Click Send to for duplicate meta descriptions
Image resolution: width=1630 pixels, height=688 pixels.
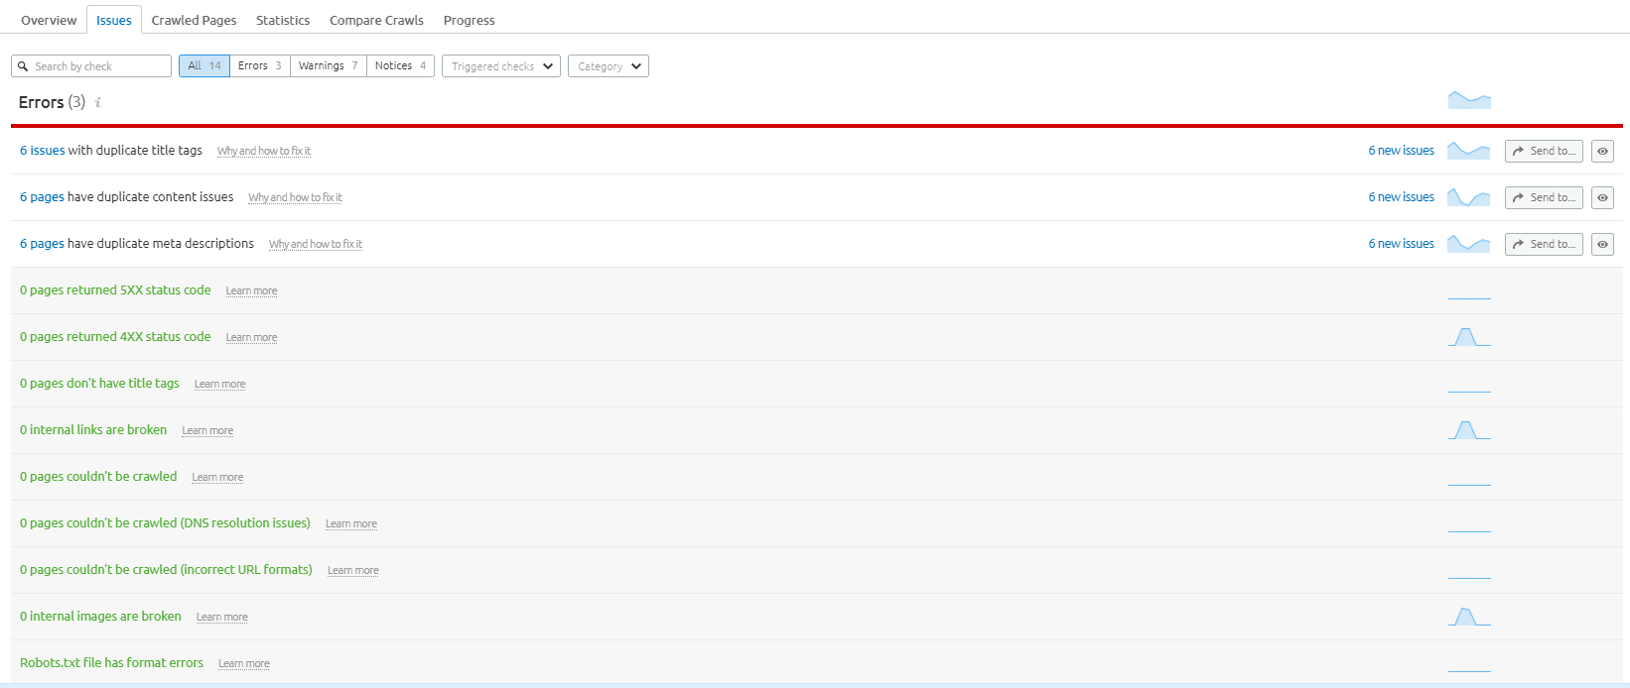pos(1544,244)
